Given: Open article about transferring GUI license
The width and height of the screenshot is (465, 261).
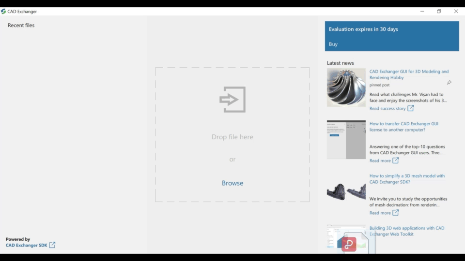Looking at the screenshot, I should click(403, 127).
